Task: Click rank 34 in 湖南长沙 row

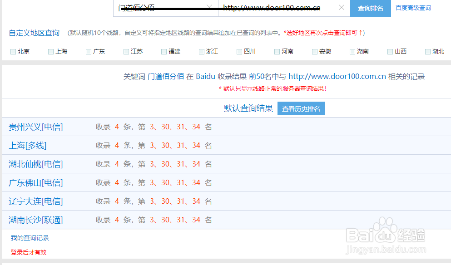Action: click(x=197, y=220)
